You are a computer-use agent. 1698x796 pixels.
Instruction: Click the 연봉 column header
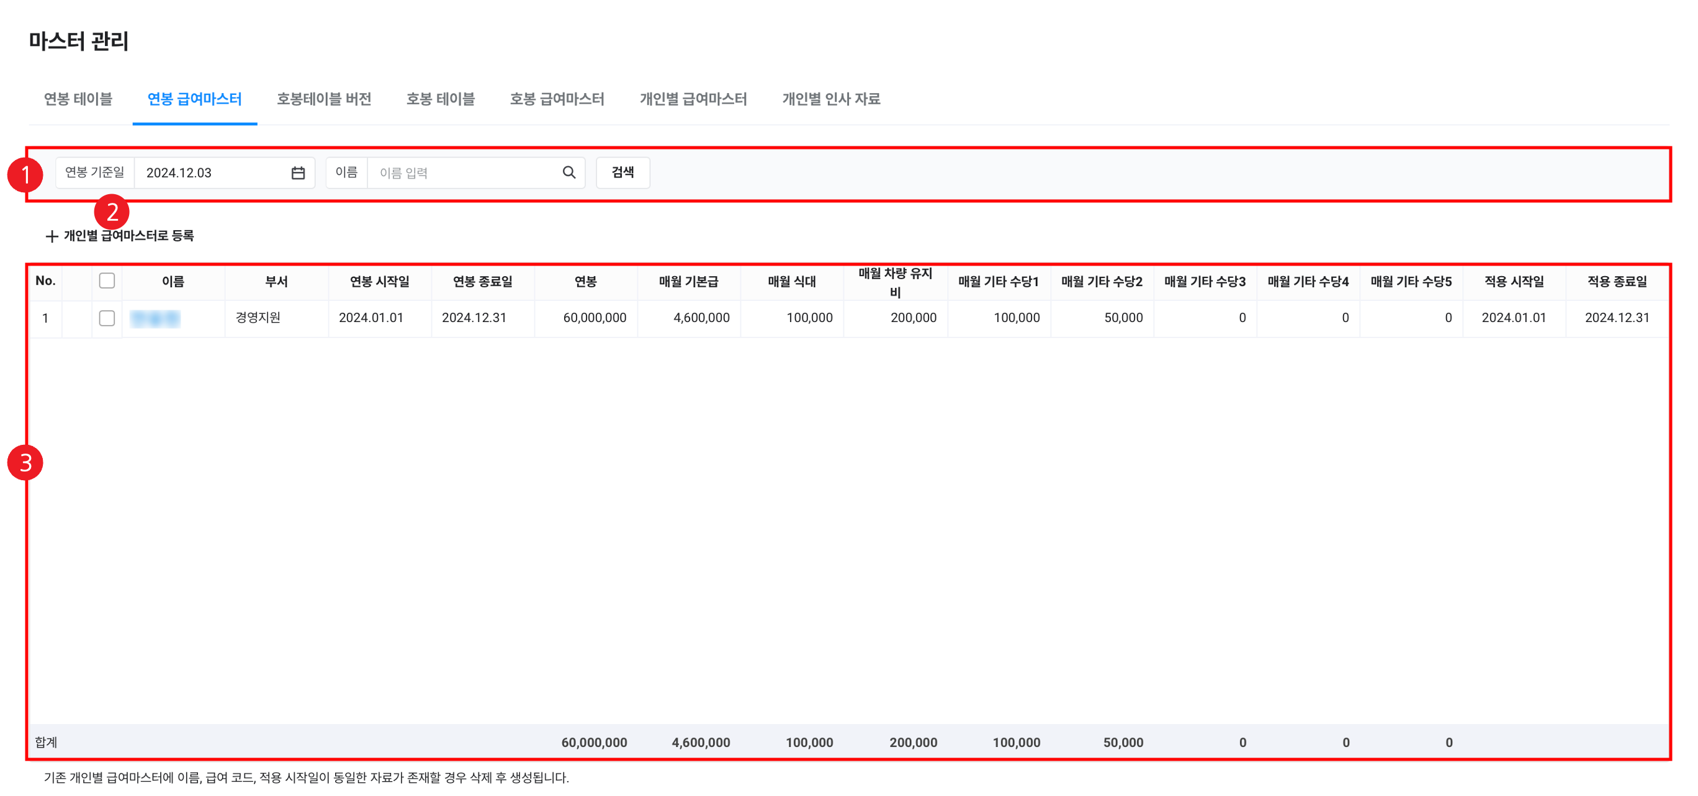point(585,282)
